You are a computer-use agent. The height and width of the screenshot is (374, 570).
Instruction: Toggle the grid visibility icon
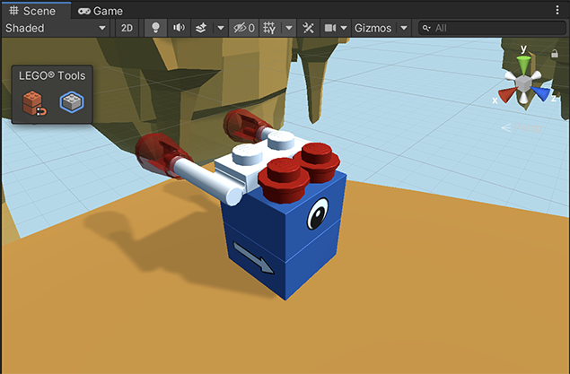coord(269,28)
